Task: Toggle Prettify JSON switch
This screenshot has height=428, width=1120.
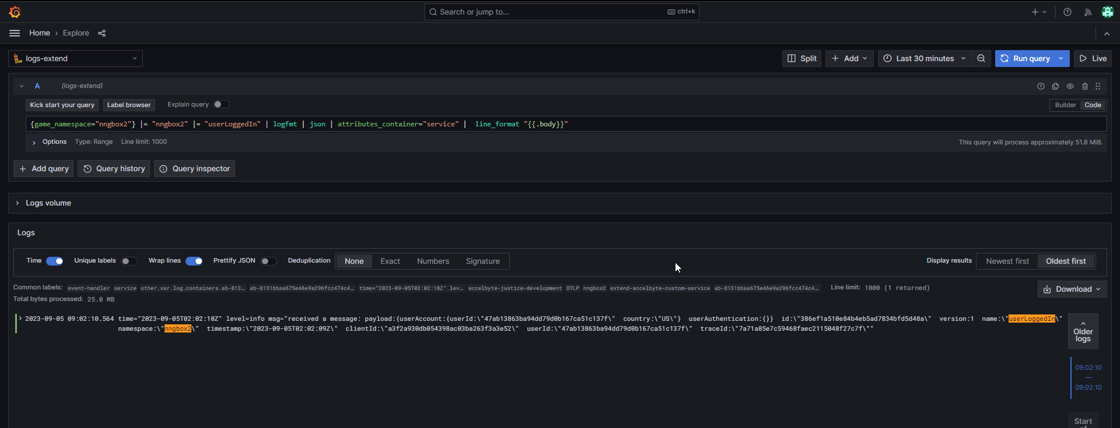Action: [268, 261]
